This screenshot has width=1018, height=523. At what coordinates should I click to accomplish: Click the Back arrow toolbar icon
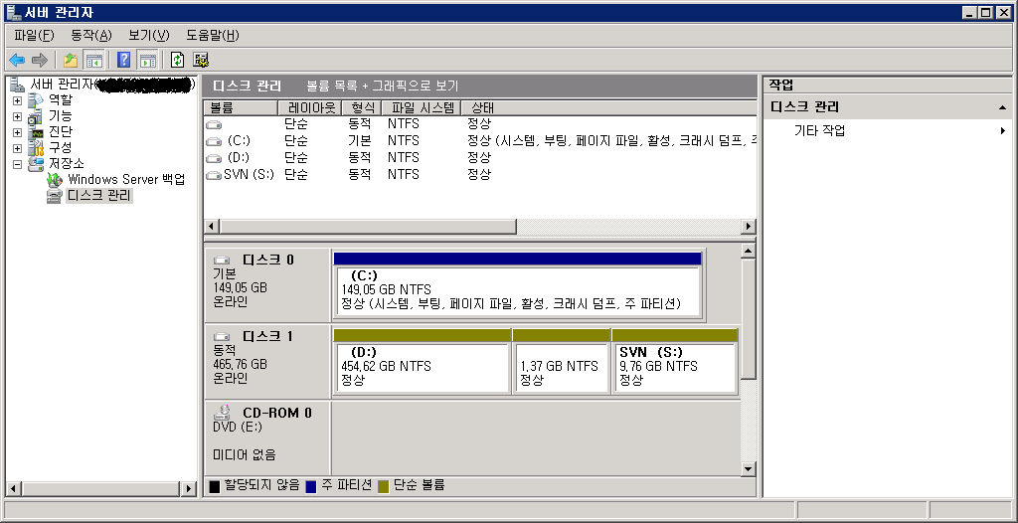click(17, 60)
